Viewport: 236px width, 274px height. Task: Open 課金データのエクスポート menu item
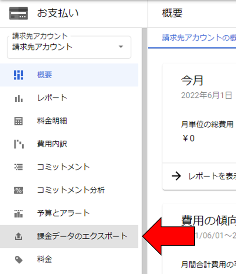click(69, 236)
